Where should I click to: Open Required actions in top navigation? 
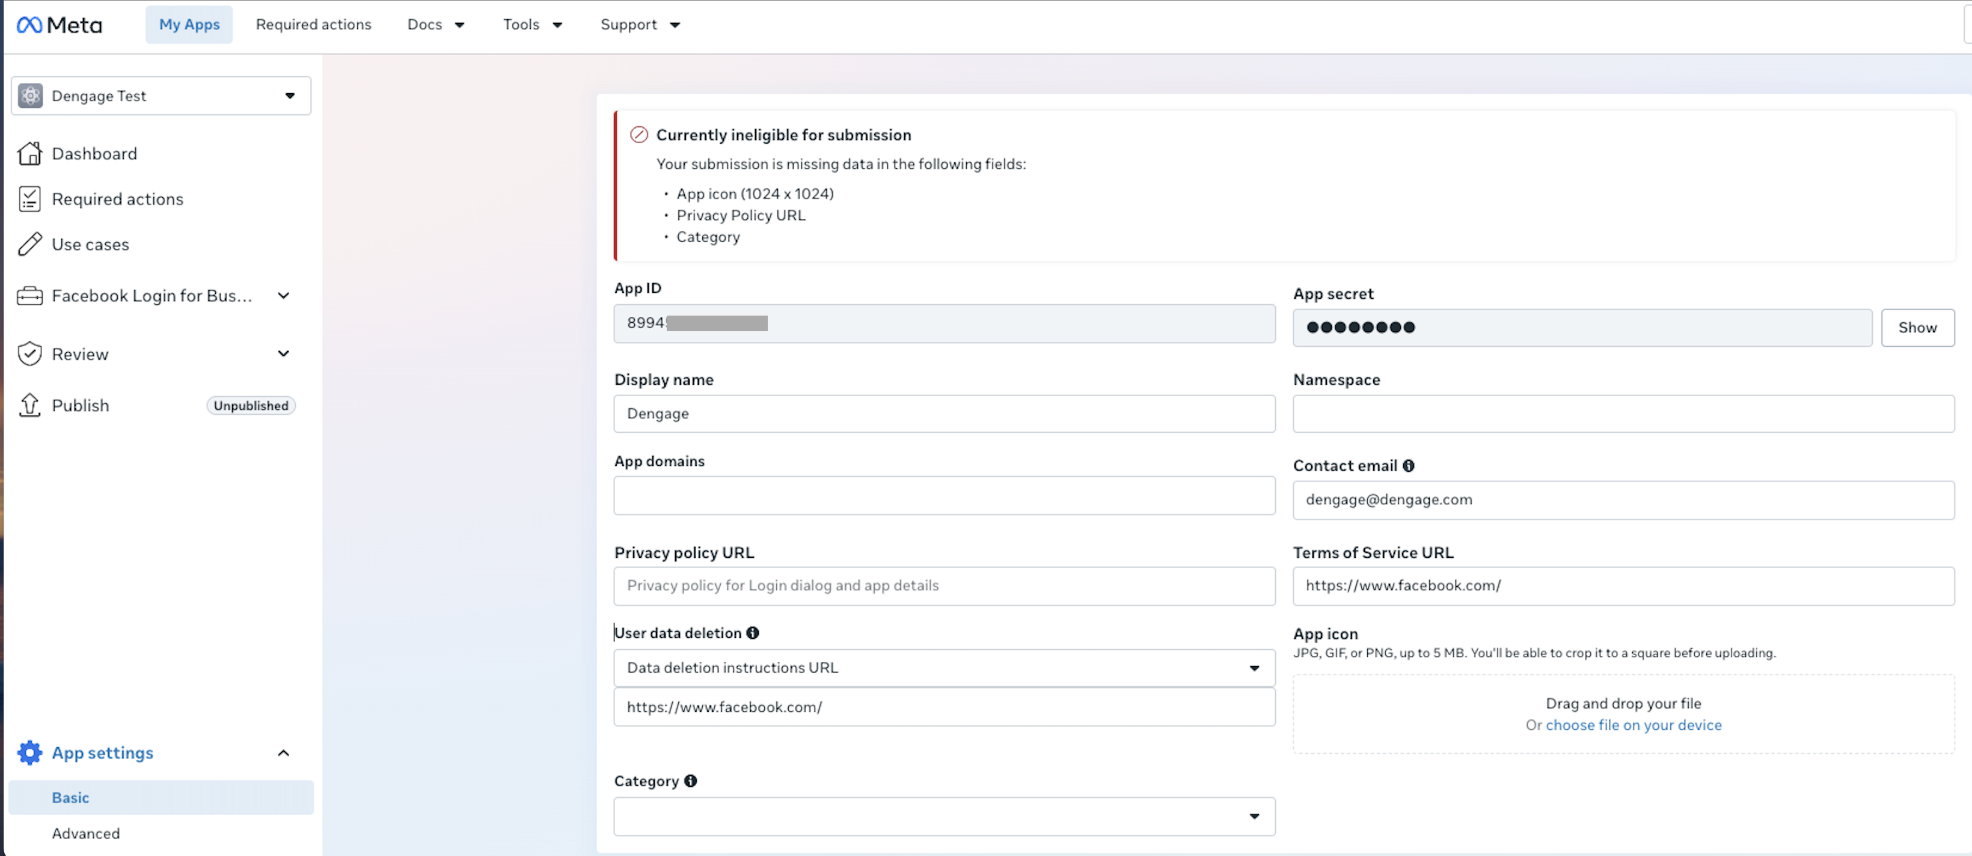pos(313,25)
